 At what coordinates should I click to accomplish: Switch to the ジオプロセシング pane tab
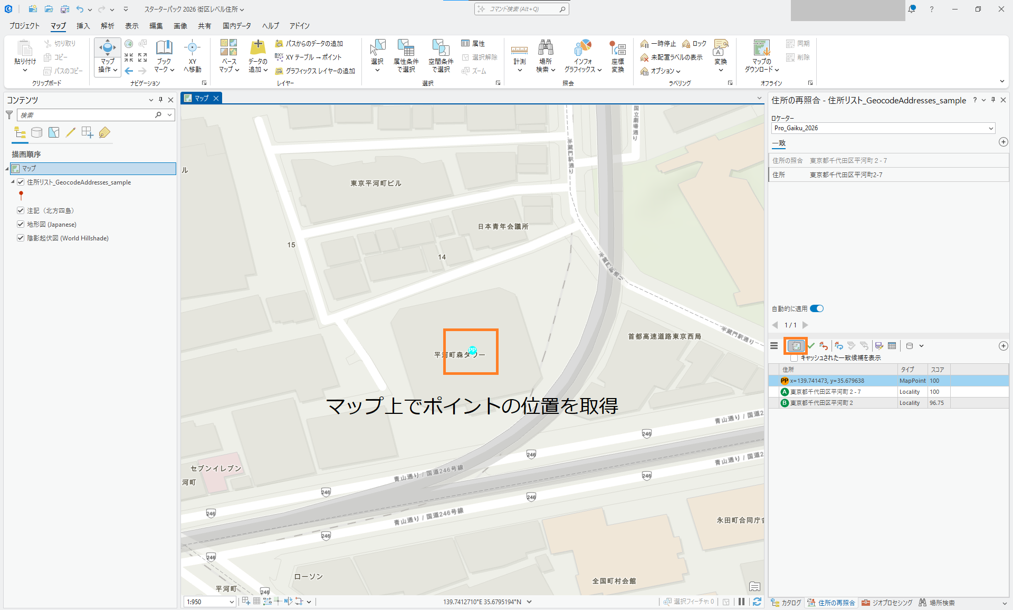click(886, 603)
